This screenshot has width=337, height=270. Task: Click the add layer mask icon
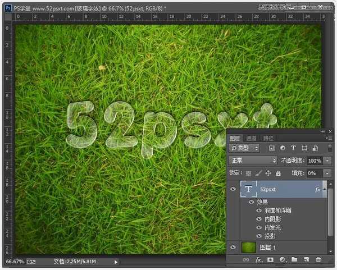[270, 260]
